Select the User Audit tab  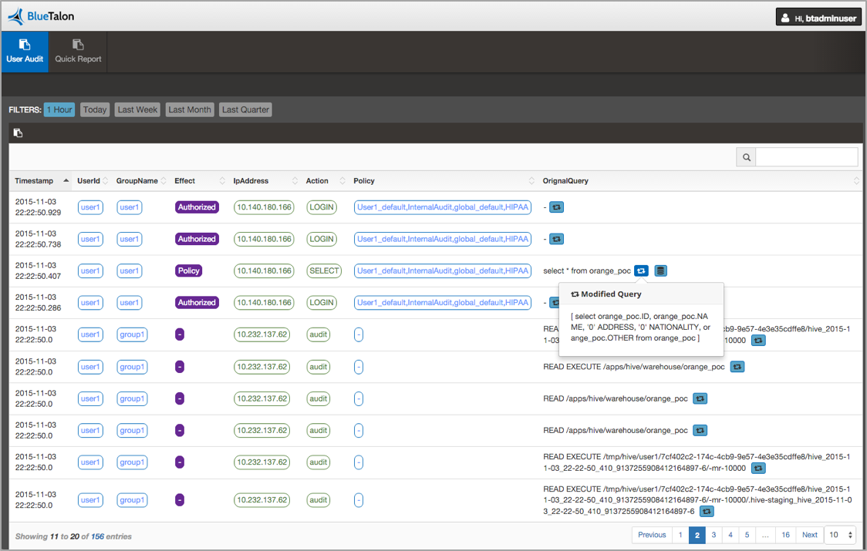point(25,52)
